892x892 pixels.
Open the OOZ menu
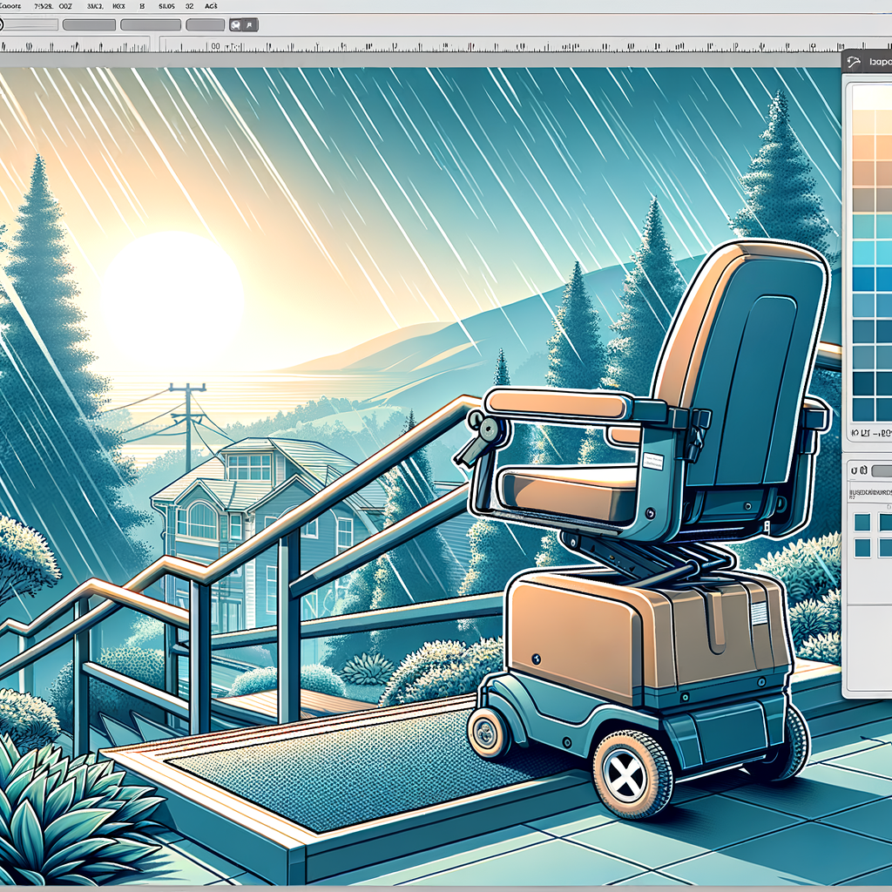tap(65, 6)
